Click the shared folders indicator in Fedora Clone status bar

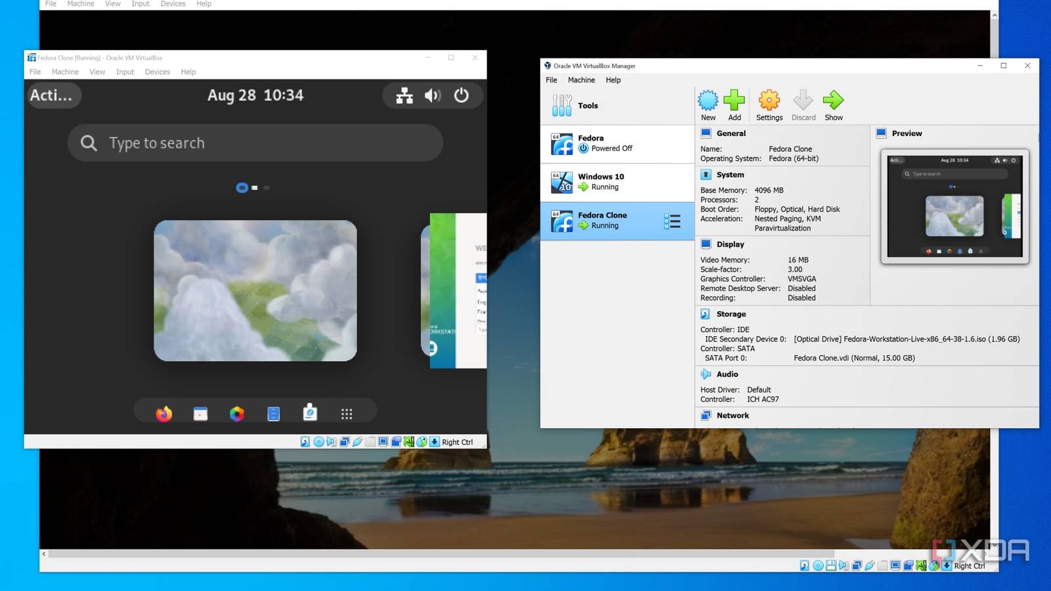tap(370, 442)
